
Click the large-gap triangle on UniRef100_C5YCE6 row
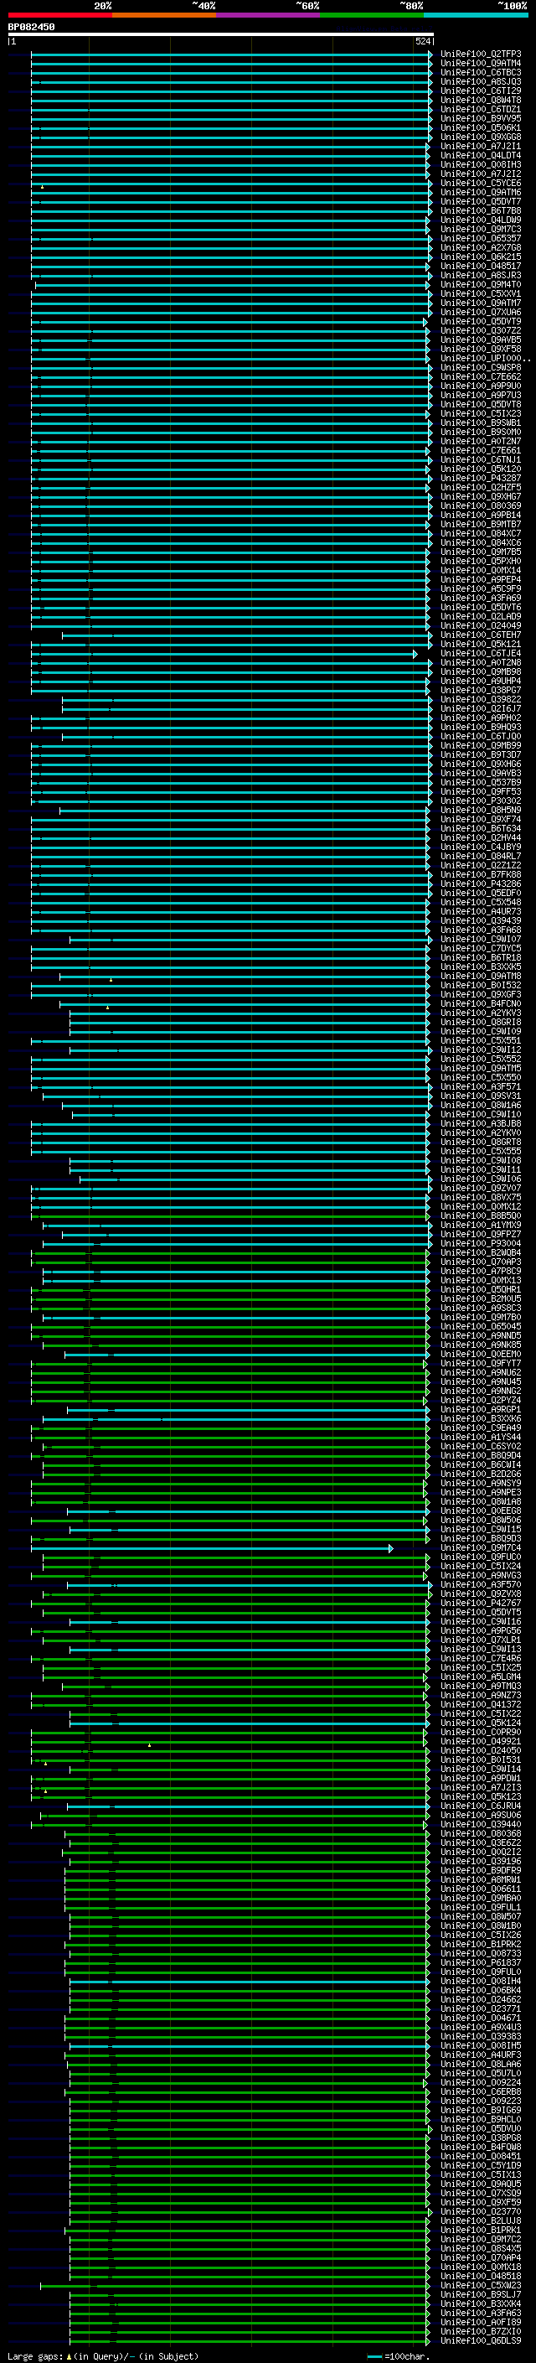(42, 186)
